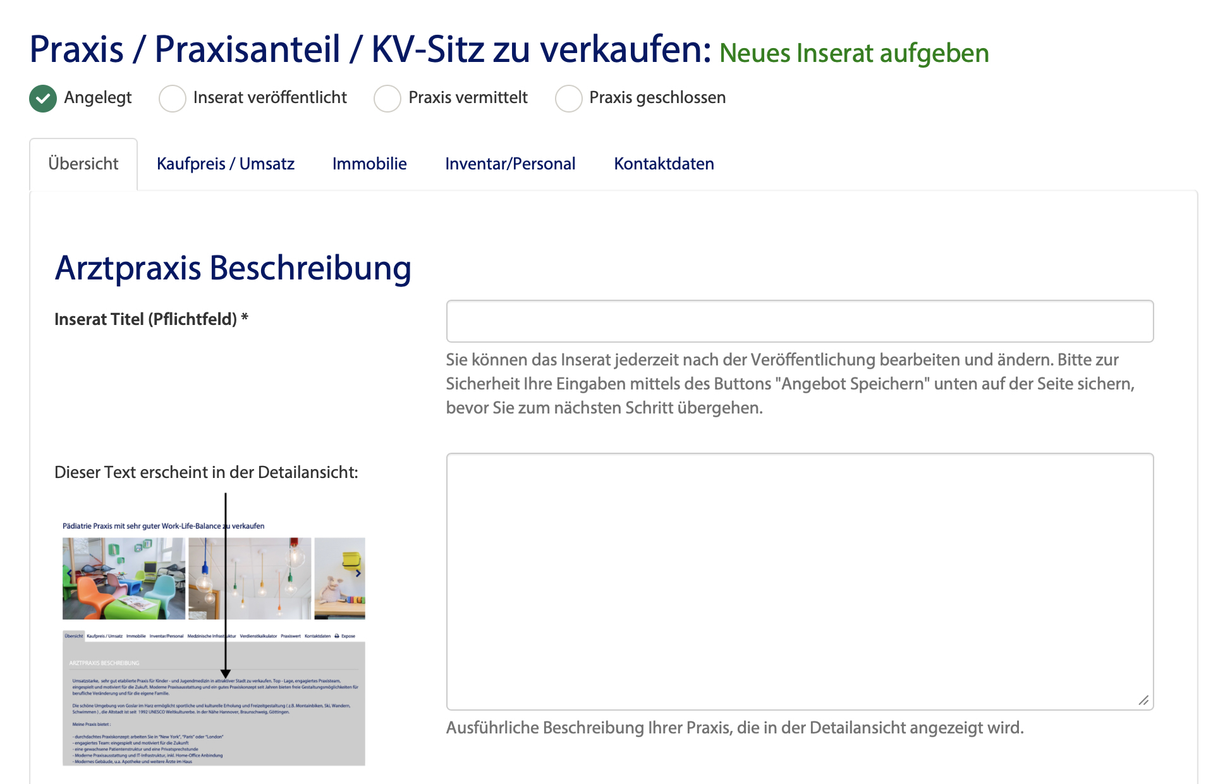Select the "Praxis geschlossen" radio button
Viewport: 1225px width, 784px height.
tap(568, 98)
